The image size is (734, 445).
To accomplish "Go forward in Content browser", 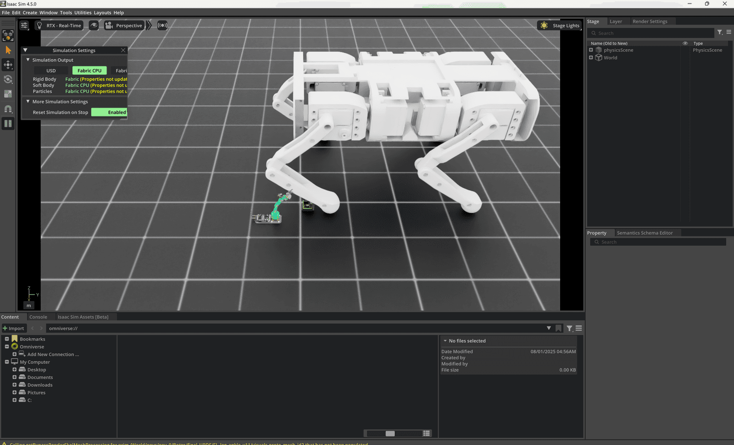I will click(41, 328).
